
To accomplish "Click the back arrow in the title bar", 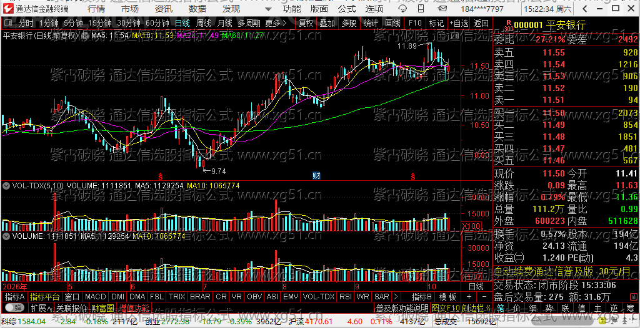I will (x=586, y=9).
